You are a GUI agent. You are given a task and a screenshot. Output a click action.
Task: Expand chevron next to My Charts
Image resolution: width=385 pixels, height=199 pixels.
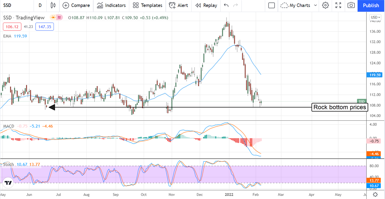click(x=315, y=5)
